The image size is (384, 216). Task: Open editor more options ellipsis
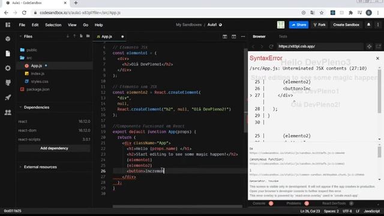(243, 37)
